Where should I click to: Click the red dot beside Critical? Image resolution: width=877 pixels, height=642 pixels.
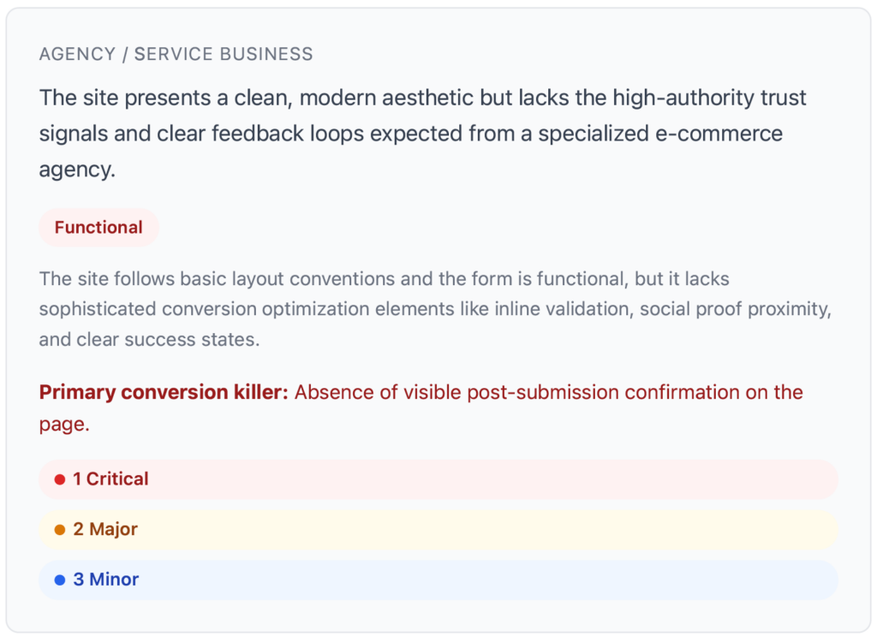[x=60, y=479]
